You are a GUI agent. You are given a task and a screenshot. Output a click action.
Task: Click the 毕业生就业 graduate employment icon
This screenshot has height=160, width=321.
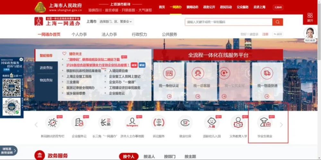tap(265, 123)
